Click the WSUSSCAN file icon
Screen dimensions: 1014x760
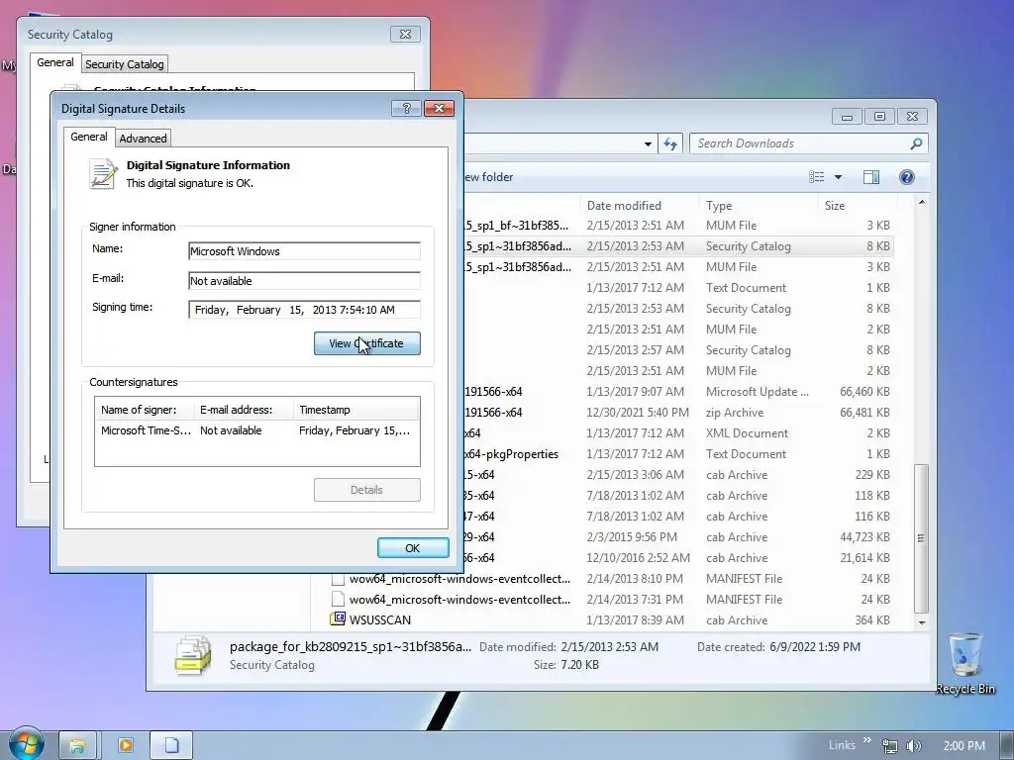click(338, 619)
